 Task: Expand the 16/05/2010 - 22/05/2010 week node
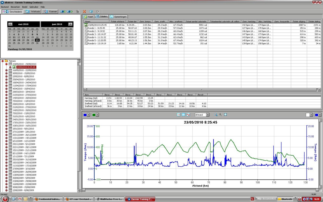[6, 70]
